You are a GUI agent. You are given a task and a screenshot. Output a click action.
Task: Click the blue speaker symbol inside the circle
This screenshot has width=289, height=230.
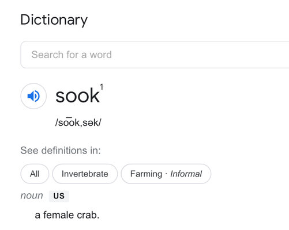click(33, 96)
